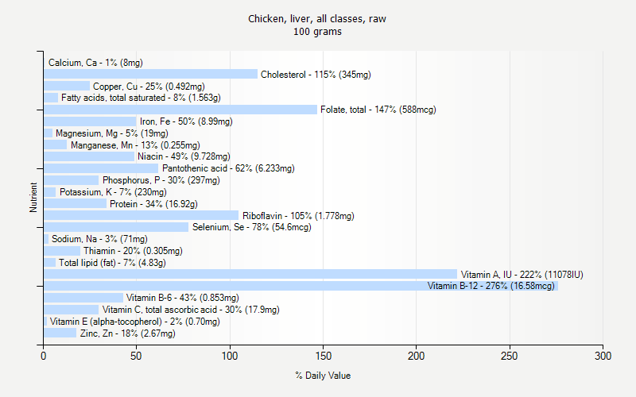Click the Vitamin B-12 bar

click(x=301, y=286)
